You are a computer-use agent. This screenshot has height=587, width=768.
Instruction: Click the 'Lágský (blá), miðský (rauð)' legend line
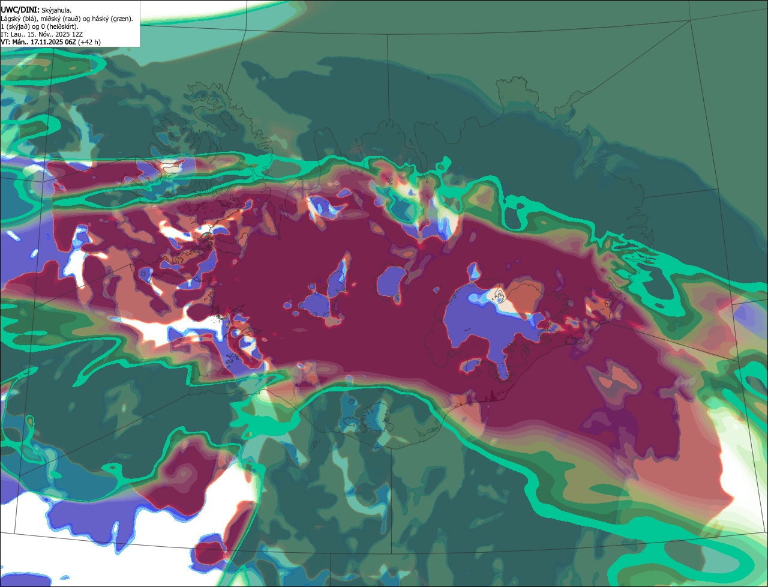[67, 19]
